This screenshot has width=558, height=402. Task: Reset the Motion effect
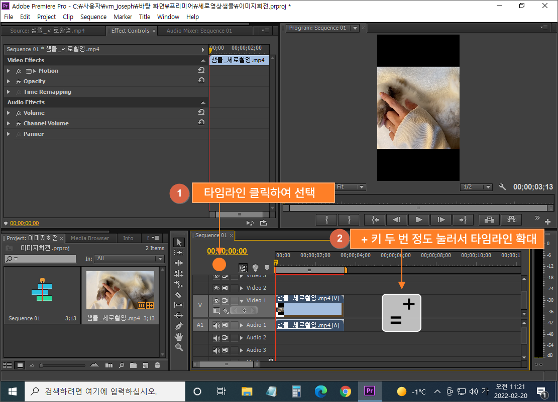click(x=201, y=70)
